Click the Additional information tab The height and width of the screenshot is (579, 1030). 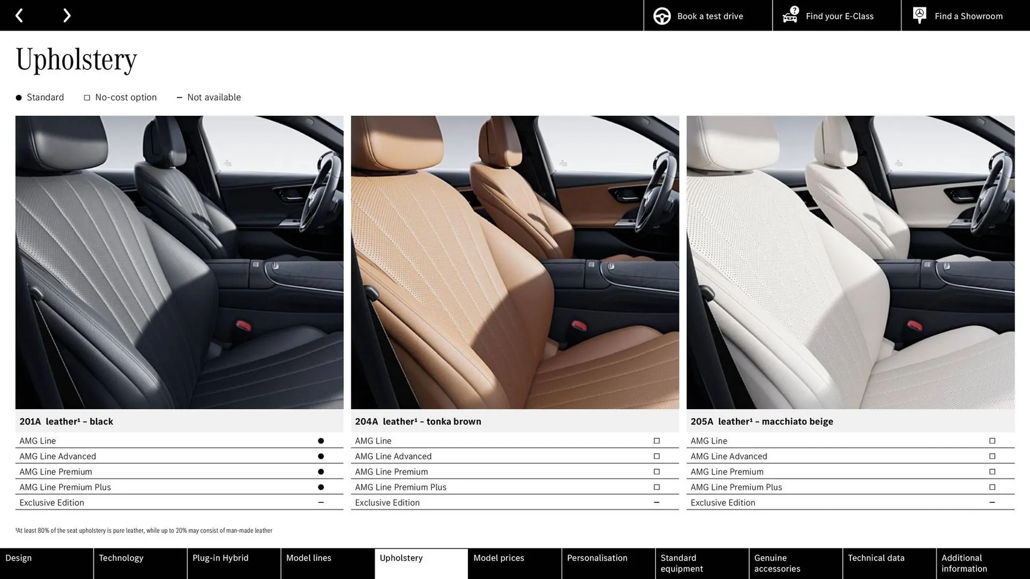tap(964, 563)
